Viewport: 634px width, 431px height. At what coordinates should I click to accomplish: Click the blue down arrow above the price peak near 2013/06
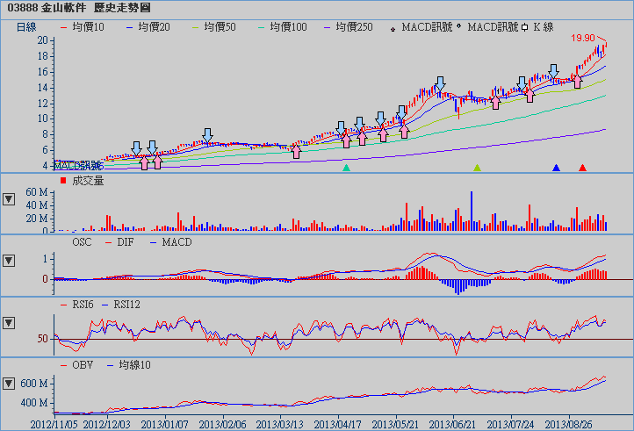tap(440, 83)
